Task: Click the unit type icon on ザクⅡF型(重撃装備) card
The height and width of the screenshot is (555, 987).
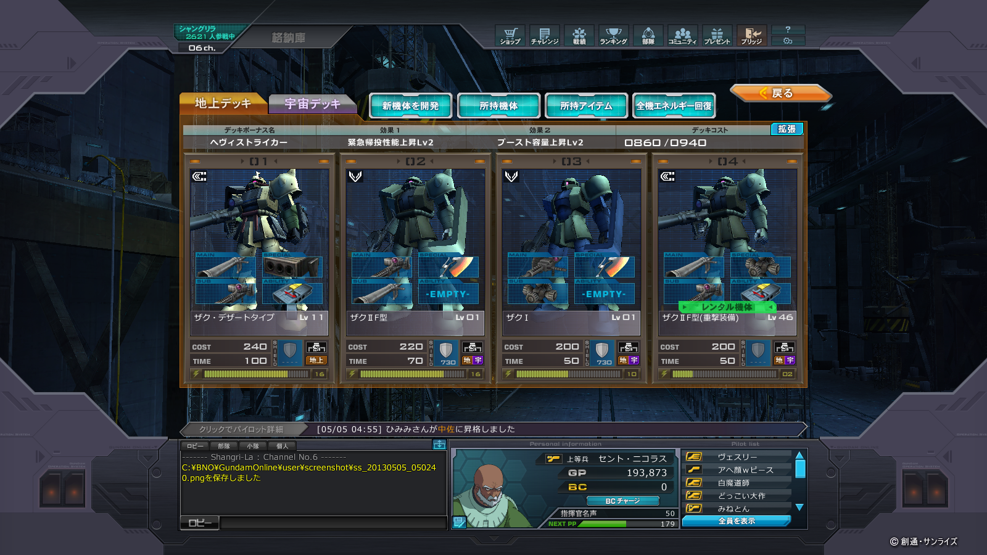Action: [667, 176]
